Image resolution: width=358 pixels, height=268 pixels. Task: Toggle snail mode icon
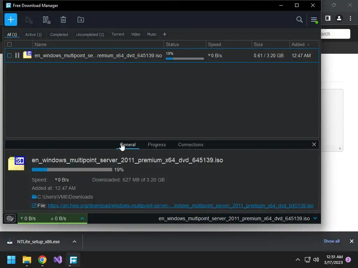[x=10, y=218]
